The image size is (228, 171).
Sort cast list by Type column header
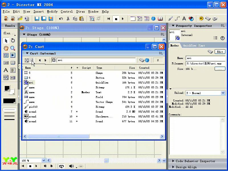[x=105, y=68]
